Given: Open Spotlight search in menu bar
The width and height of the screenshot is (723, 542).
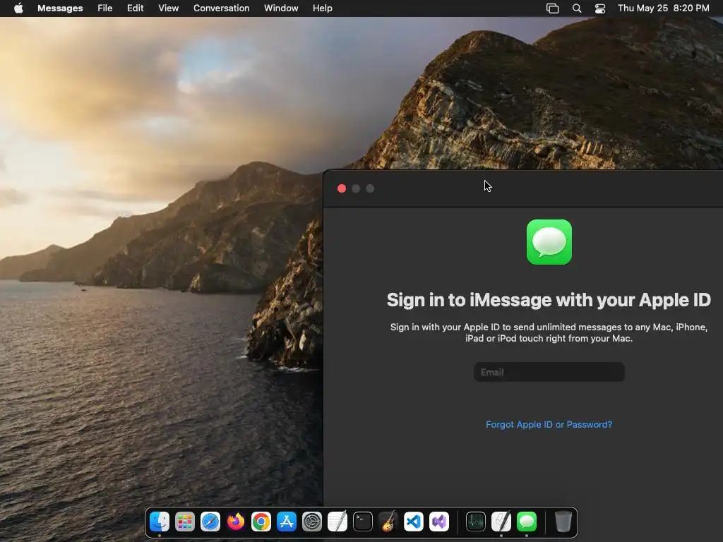Looking at the screenshot, I should [577, 8].
